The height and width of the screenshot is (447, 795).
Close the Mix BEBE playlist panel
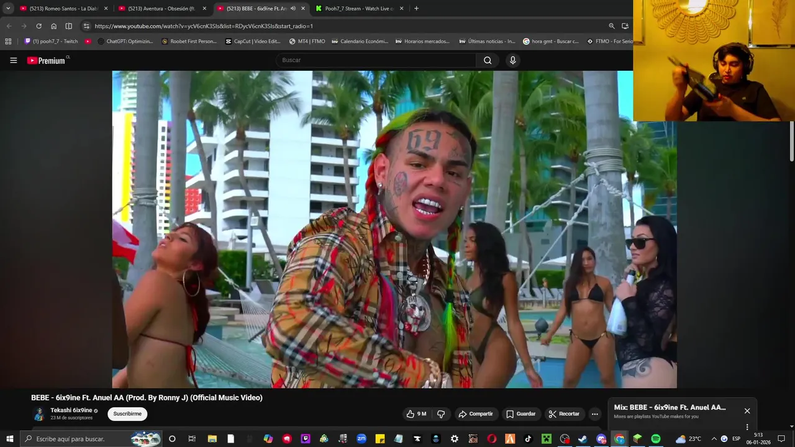coord(747,411)
